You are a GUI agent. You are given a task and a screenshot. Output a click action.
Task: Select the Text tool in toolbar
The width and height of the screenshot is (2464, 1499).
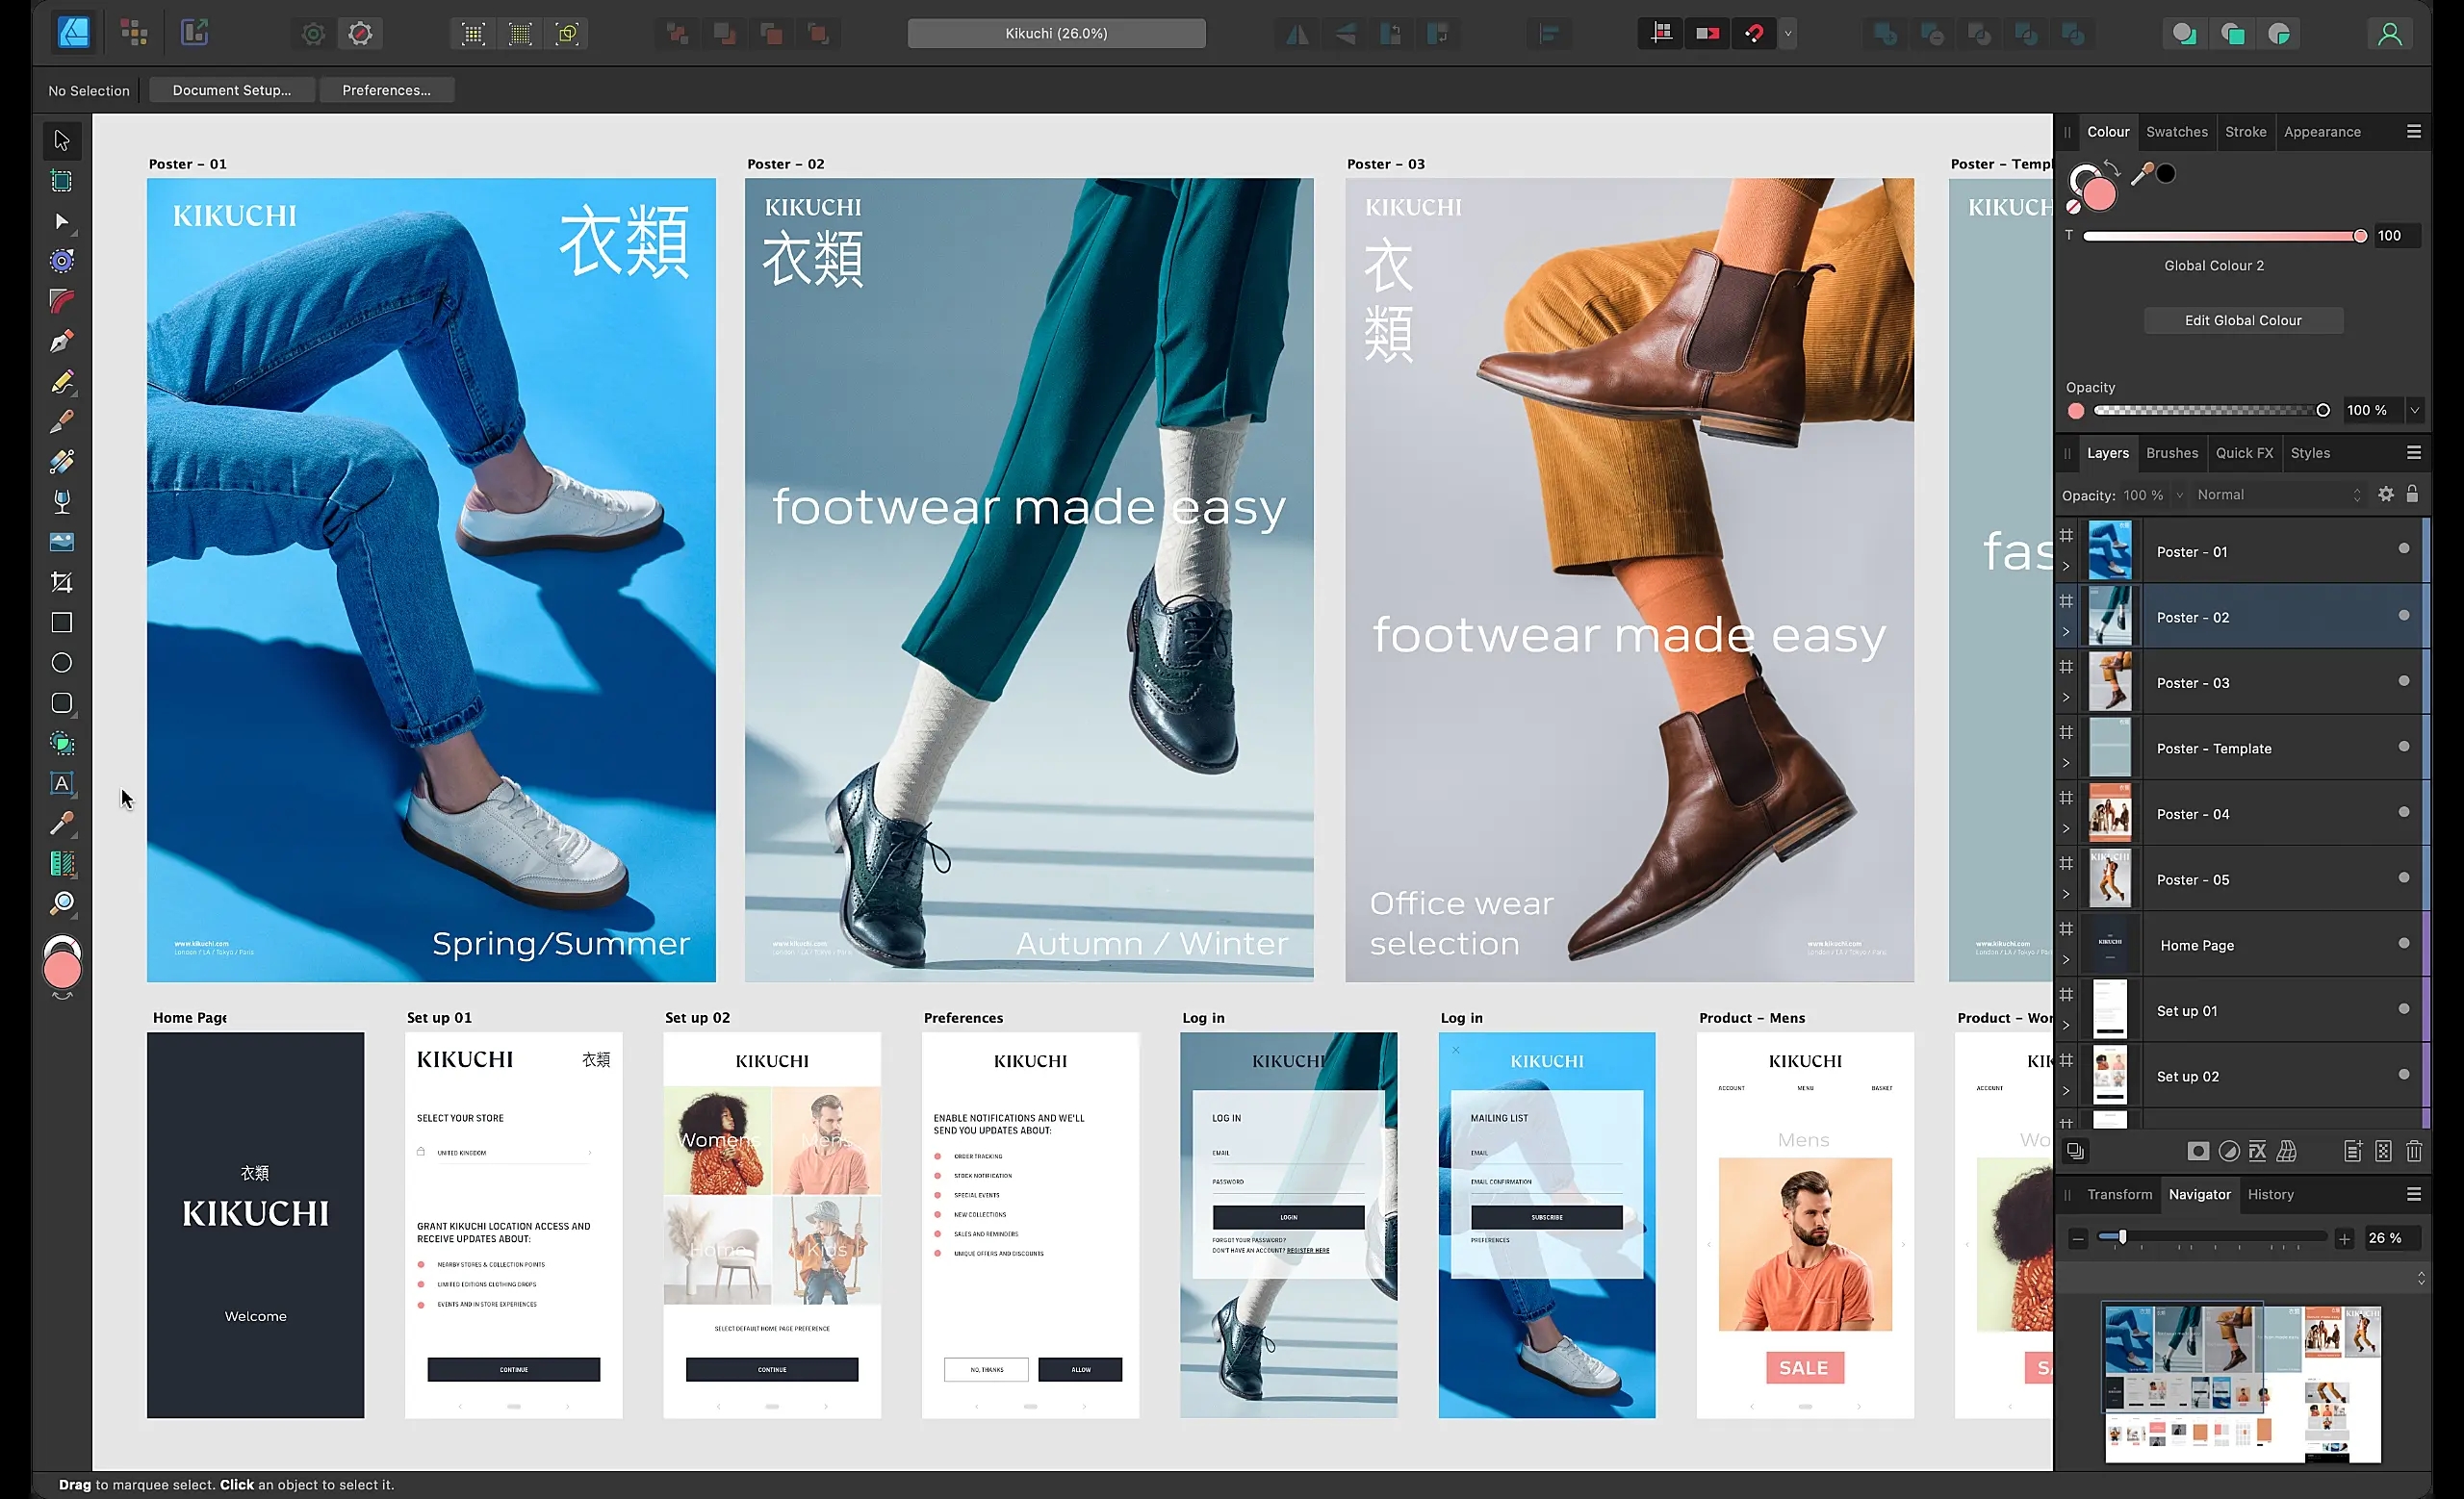pyautogui.click(x=60, y=781)
